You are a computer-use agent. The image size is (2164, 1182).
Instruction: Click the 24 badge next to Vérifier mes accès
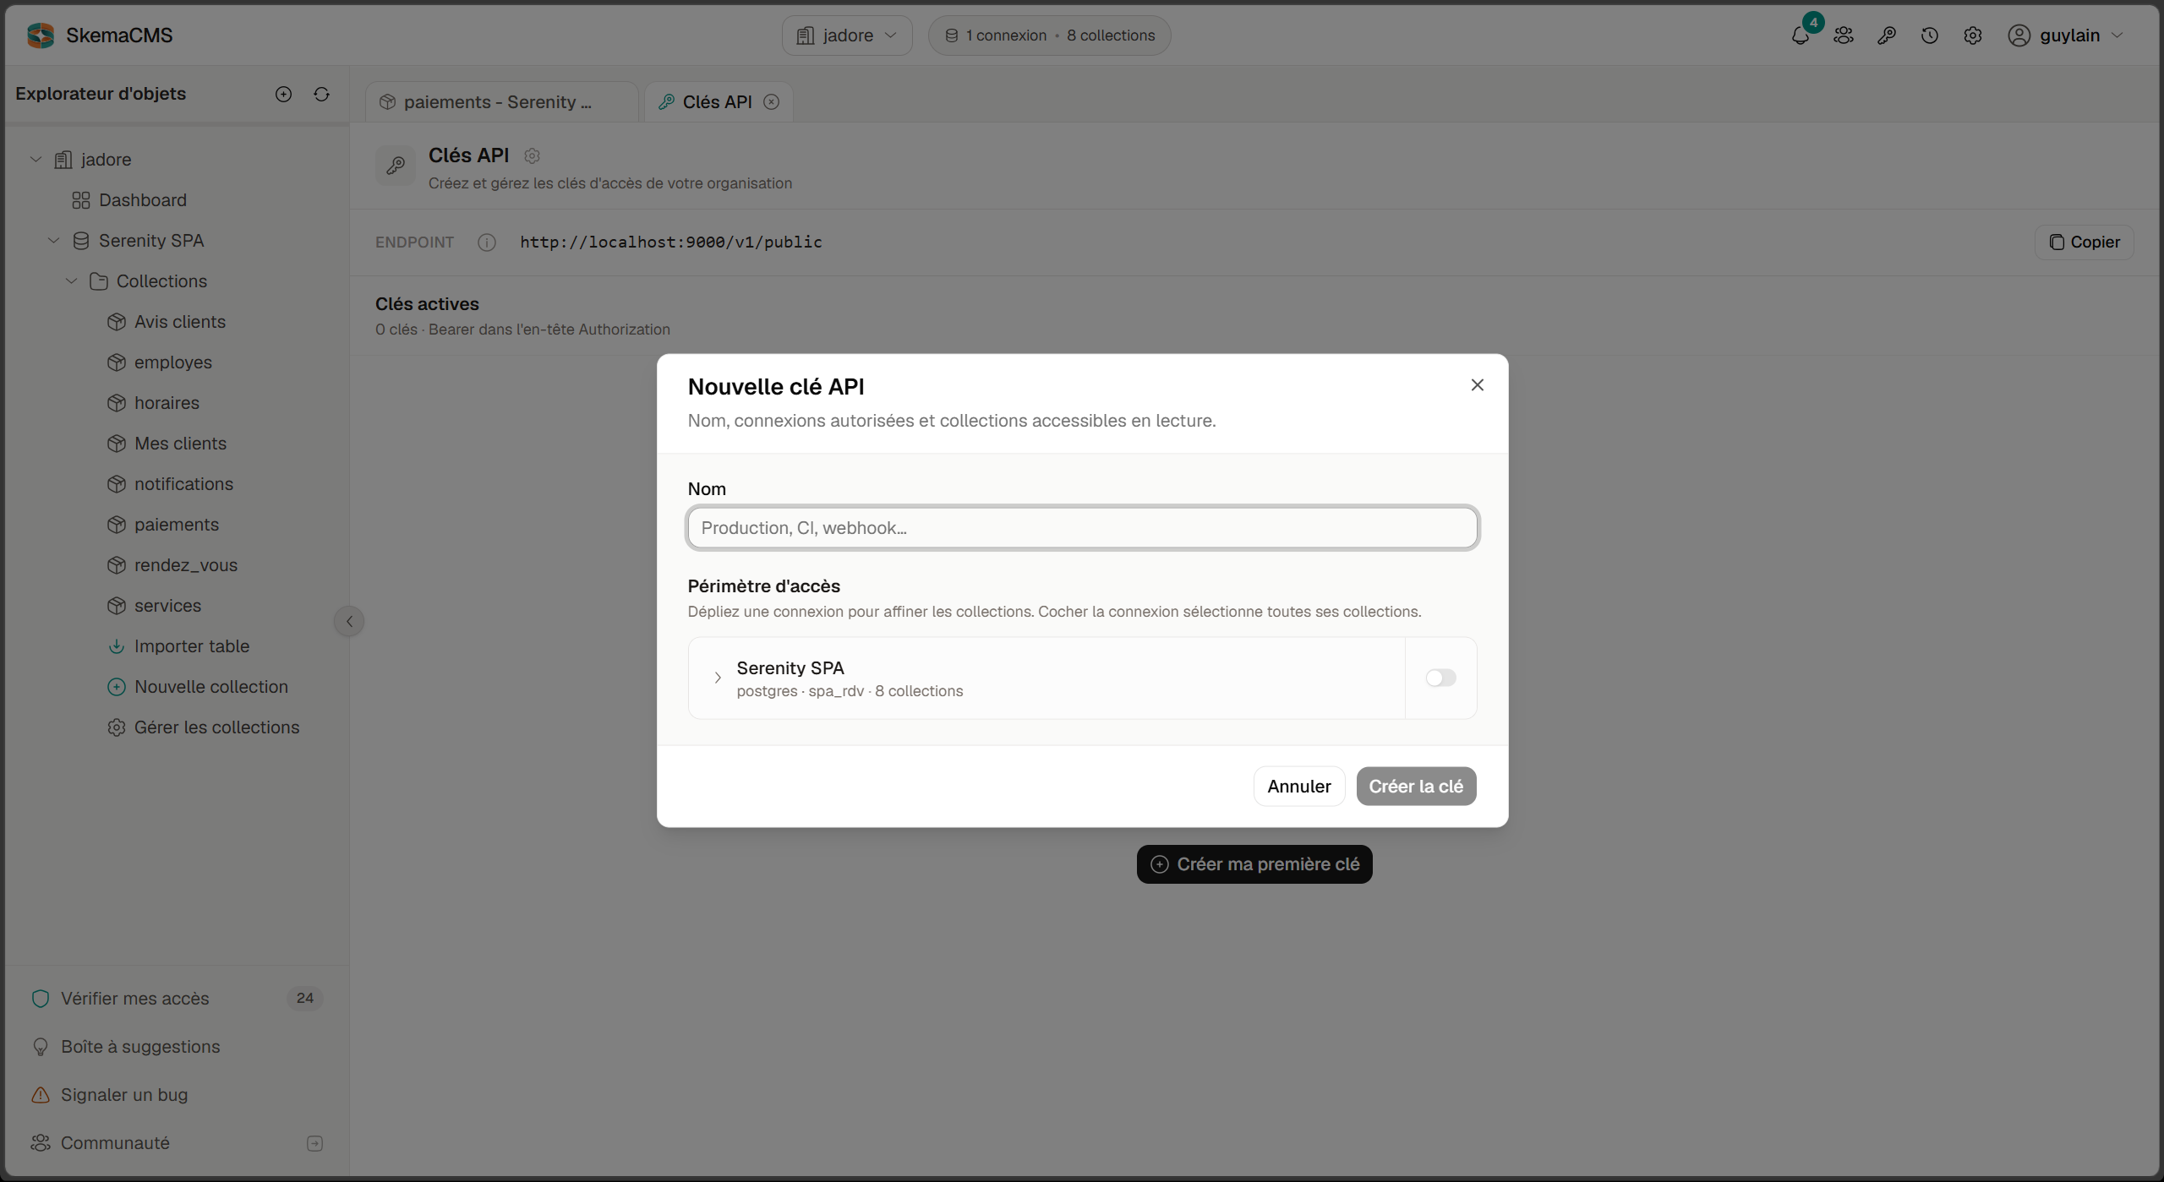pos(305,999)
